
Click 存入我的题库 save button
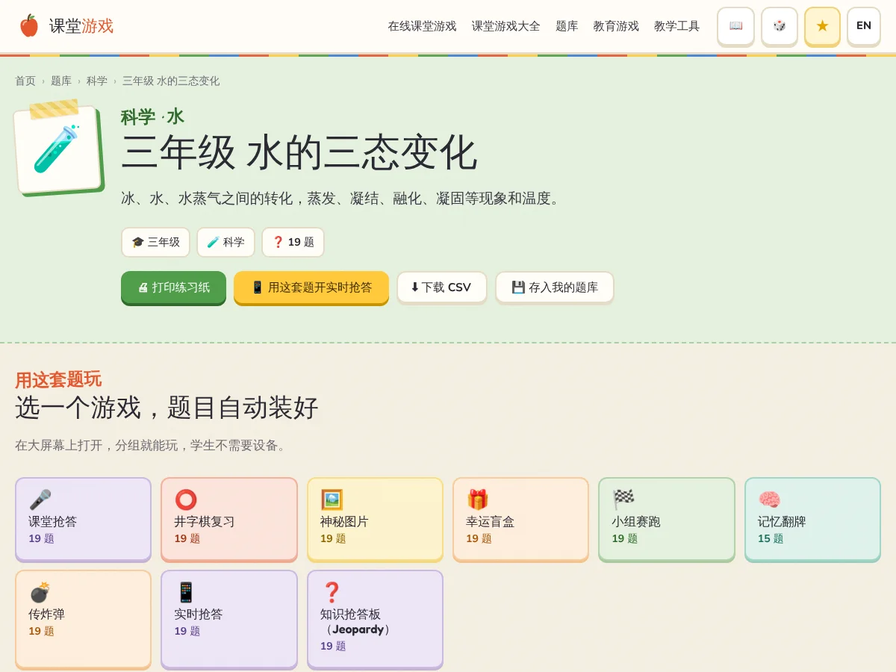(555, 287)
